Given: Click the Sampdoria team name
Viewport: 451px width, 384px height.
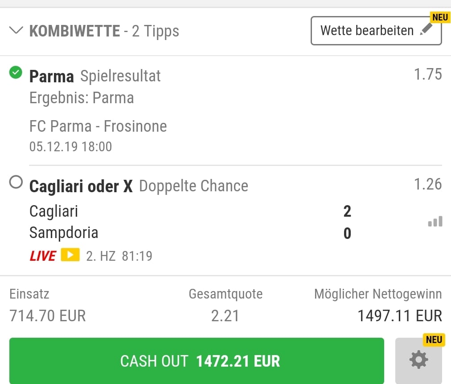Looking at the screenshot, I should pos(64,233).
